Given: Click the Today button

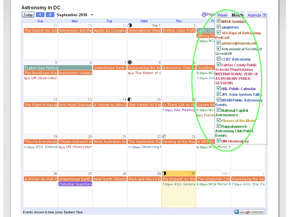Looking at the screenshot, I should [x=28, y=14].
